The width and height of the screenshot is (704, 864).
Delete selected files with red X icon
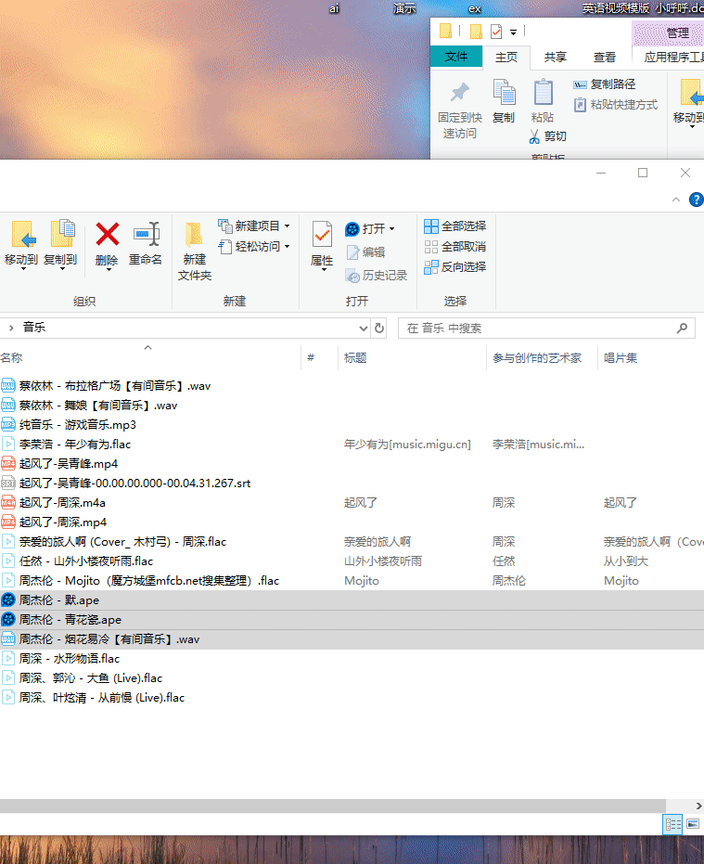click(107, 234)
